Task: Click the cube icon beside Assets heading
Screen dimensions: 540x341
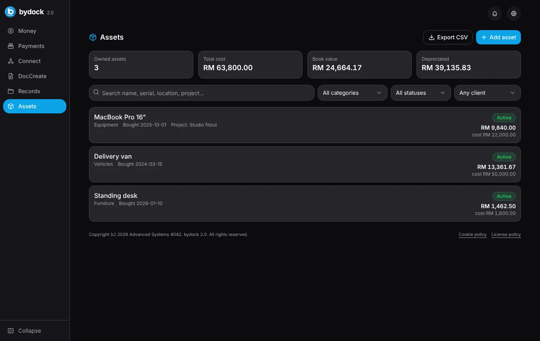Action: point(93,37)
